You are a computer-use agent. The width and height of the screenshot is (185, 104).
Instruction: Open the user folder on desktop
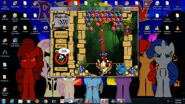click(5, 29)
